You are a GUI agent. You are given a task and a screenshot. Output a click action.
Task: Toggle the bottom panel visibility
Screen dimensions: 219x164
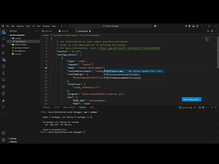pos(193,26)
